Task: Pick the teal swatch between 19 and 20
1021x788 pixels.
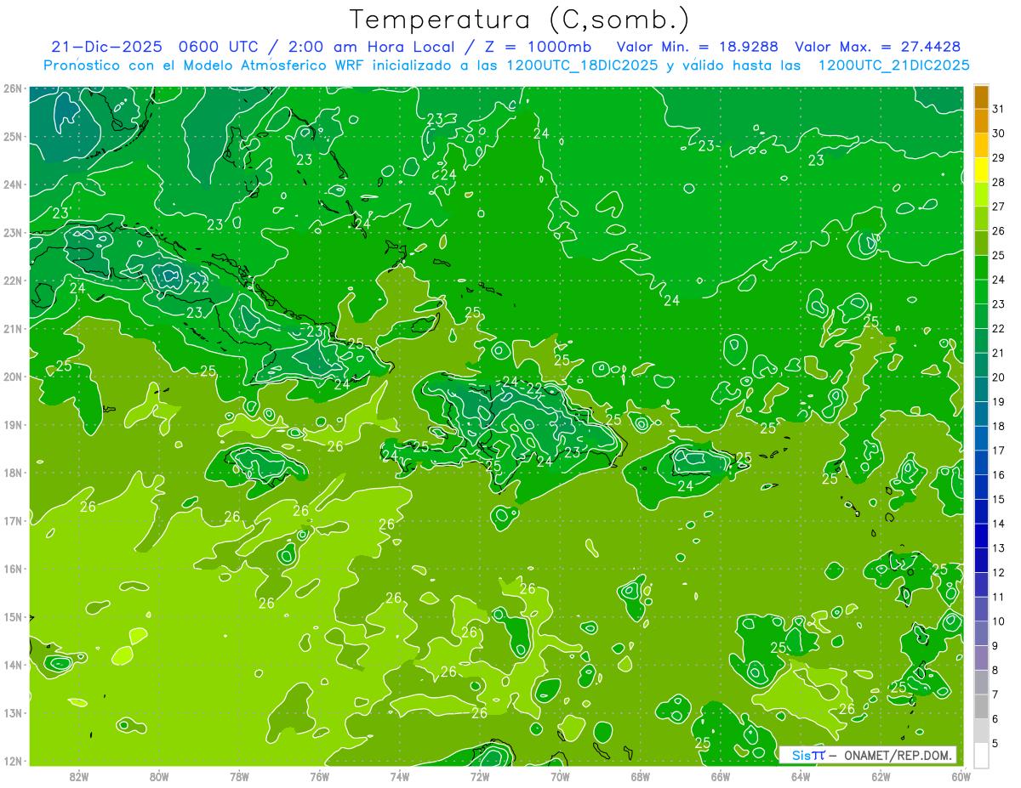Action: pyautogui.click(x=981, y=389)
